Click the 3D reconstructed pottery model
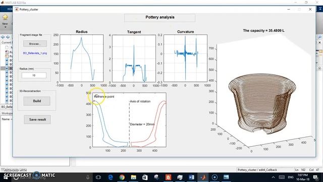Viewport: 323px width, 182px height. pos(262,103)
